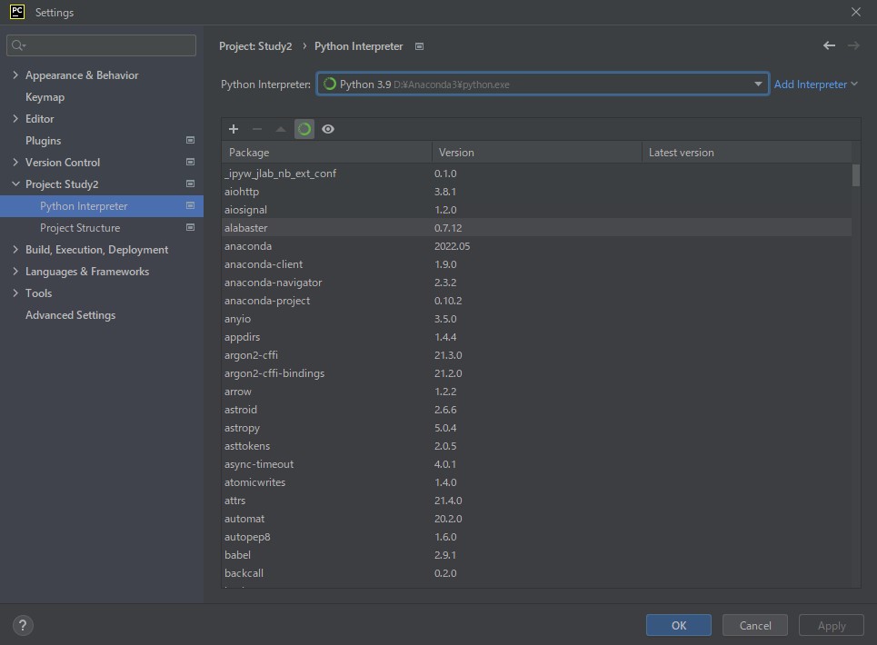
Task: Select the autopep8 package row
Action: tap(537, 537)
